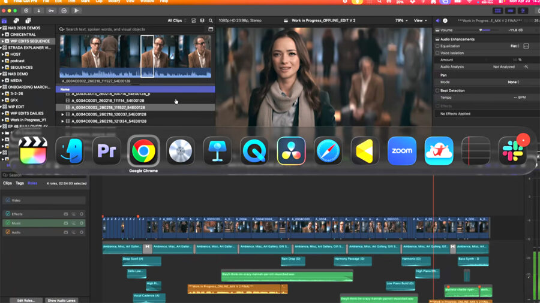Select the Work in Progress_V1 event
Viewport: 540px width, 303px height.
[x=28, y=120]
